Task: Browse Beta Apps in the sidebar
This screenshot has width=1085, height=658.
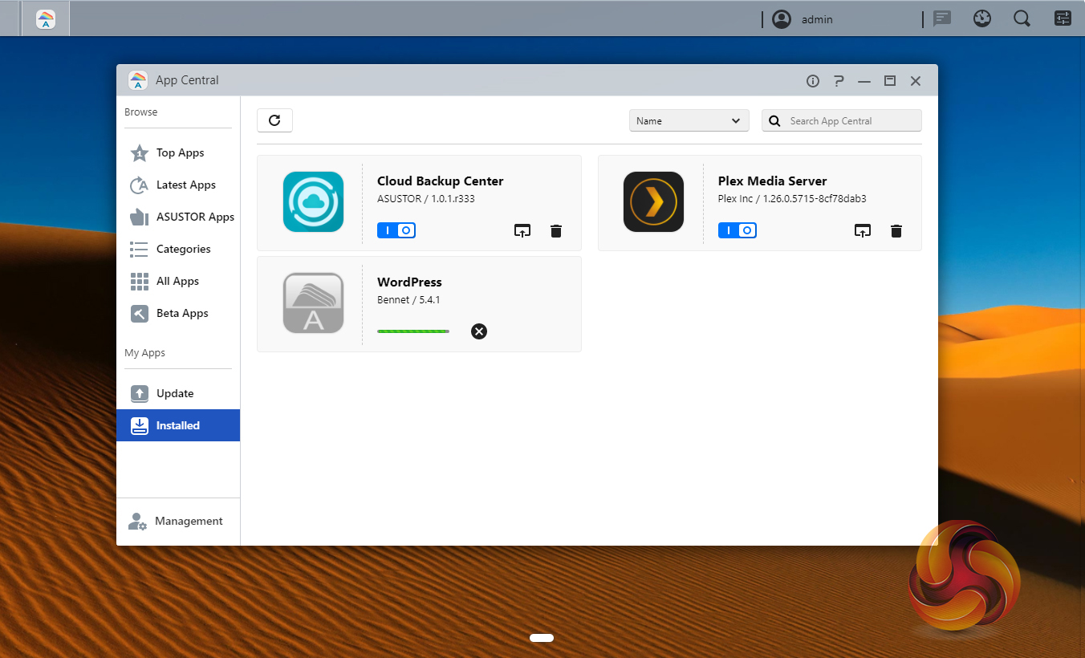Action: (182, 314)
